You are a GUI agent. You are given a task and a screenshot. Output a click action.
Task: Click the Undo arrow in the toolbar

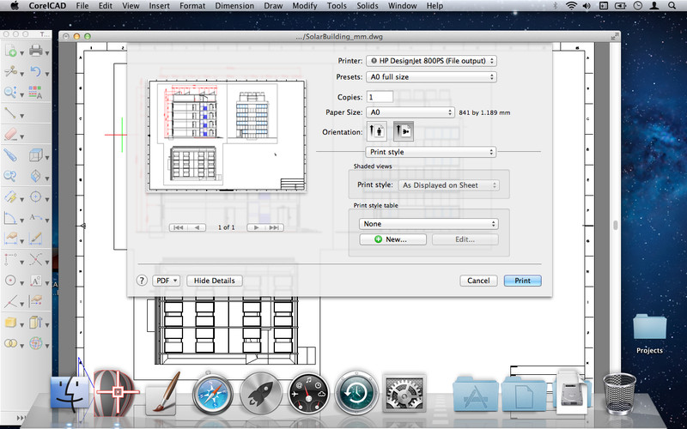click(x=36, y=70)
